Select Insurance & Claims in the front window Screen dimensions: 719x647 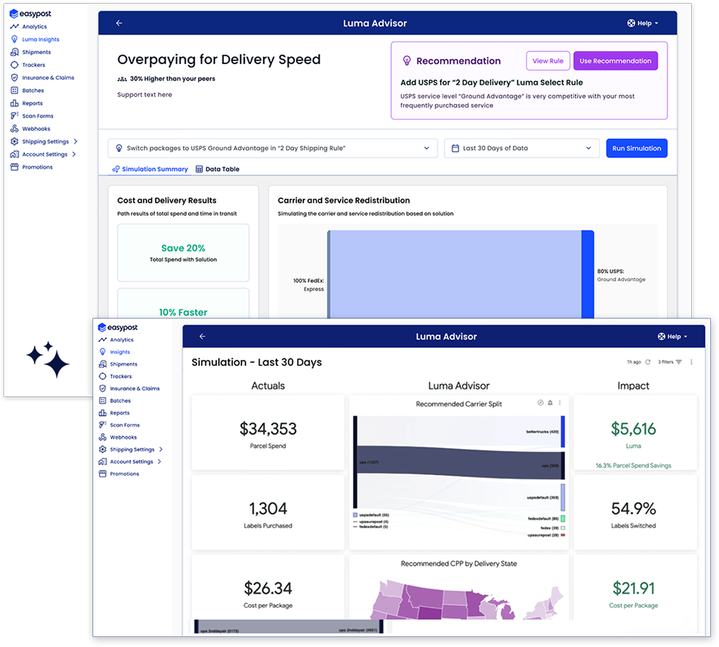[129, 389]
